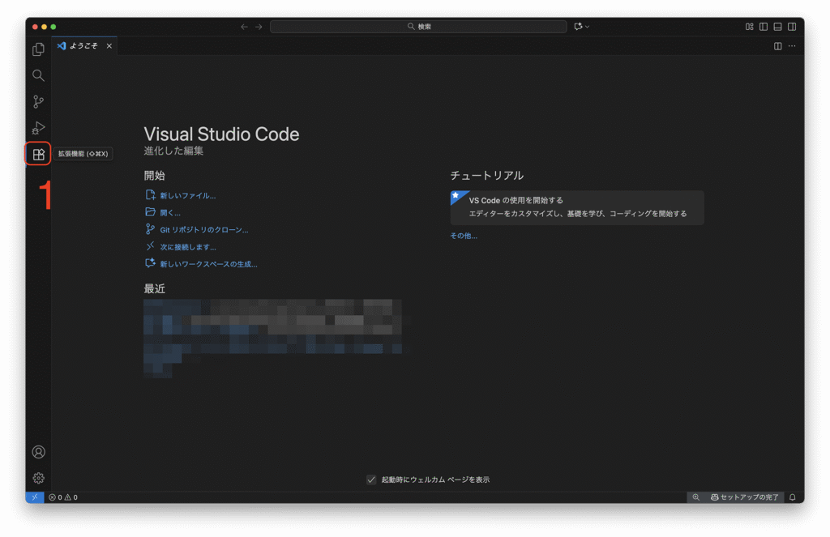
Task: Click the remote window indicator in status bar
Action: [x=35, y=497]
